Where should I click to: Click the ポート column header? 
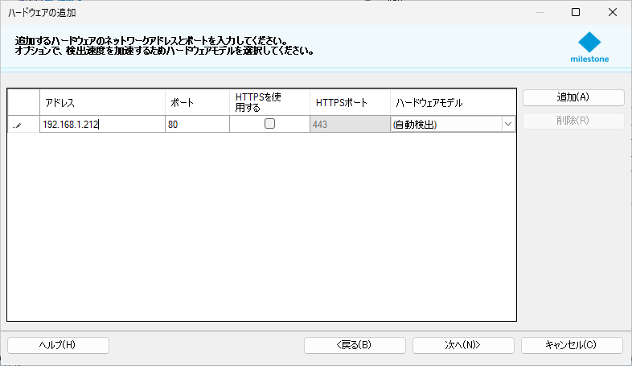197,103
